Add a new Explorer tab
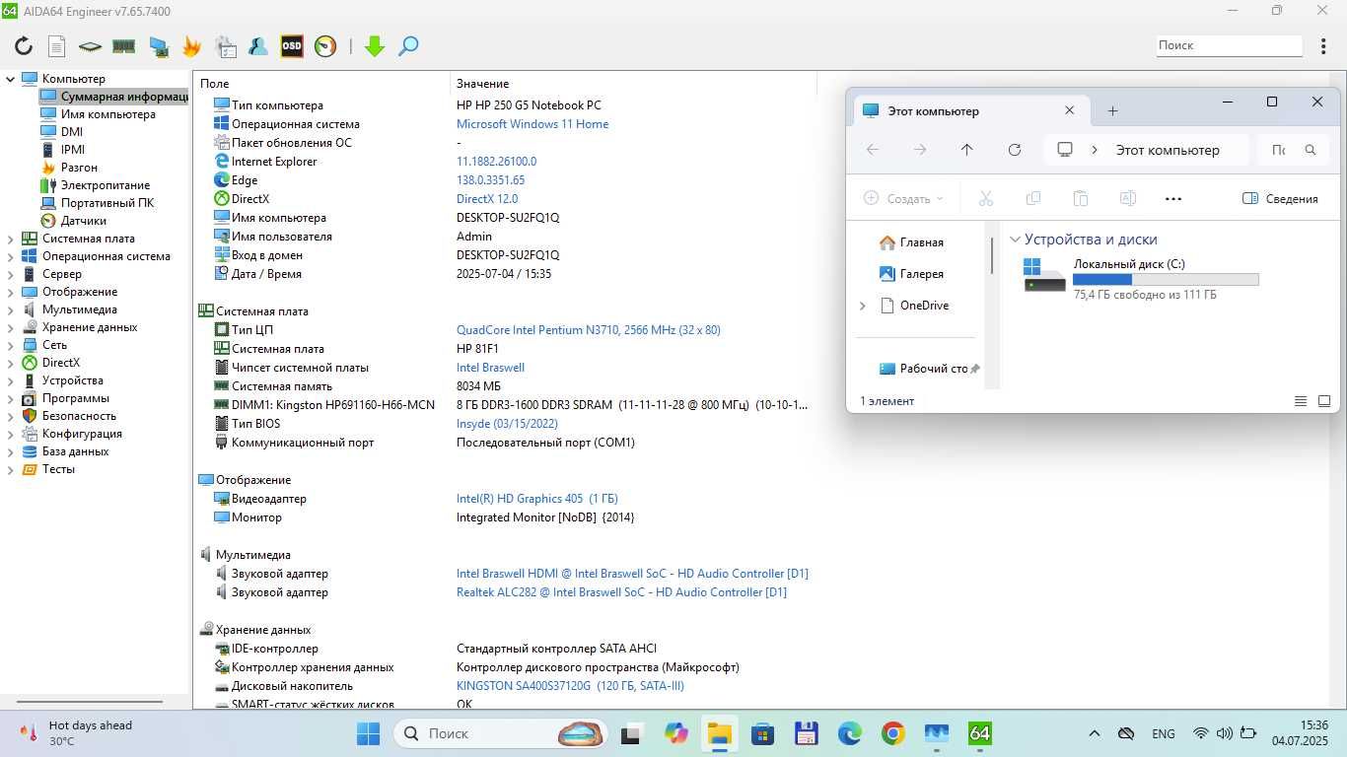The image size is (1347, 757). click(1112, 111)
